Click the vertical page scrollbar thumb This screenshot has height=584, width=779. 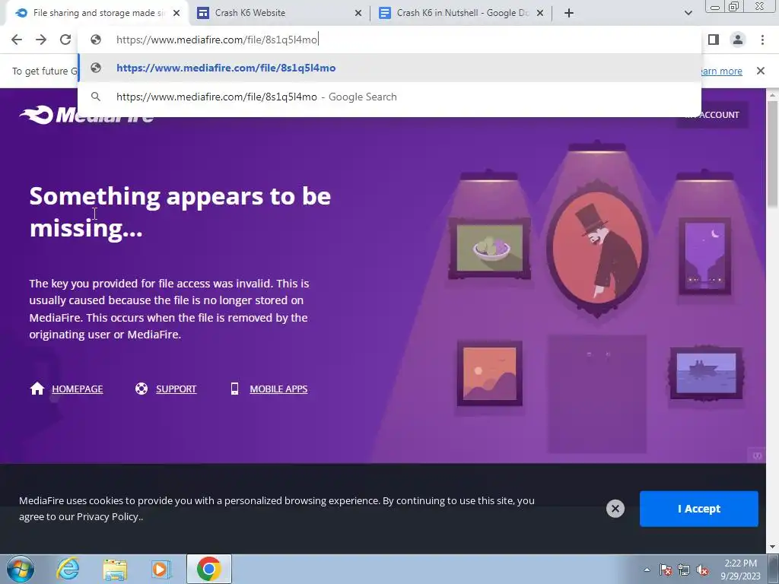pyautogui.click(x=772, y=154)
